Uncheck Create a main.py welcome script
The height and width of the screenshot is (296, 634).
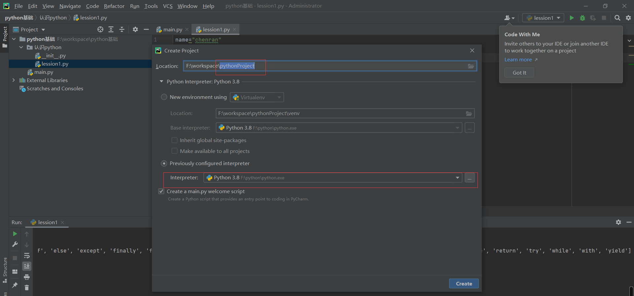pos(161,191)
